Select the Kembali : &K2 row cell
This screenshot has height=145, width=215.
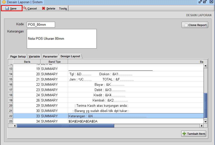[x=135, y=100]
